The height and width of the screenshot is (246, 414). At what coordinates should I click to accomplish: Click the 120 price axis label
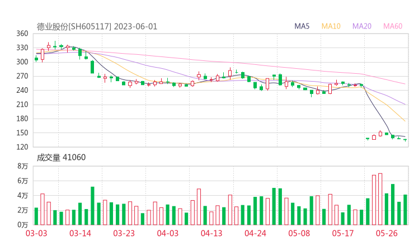22,147
